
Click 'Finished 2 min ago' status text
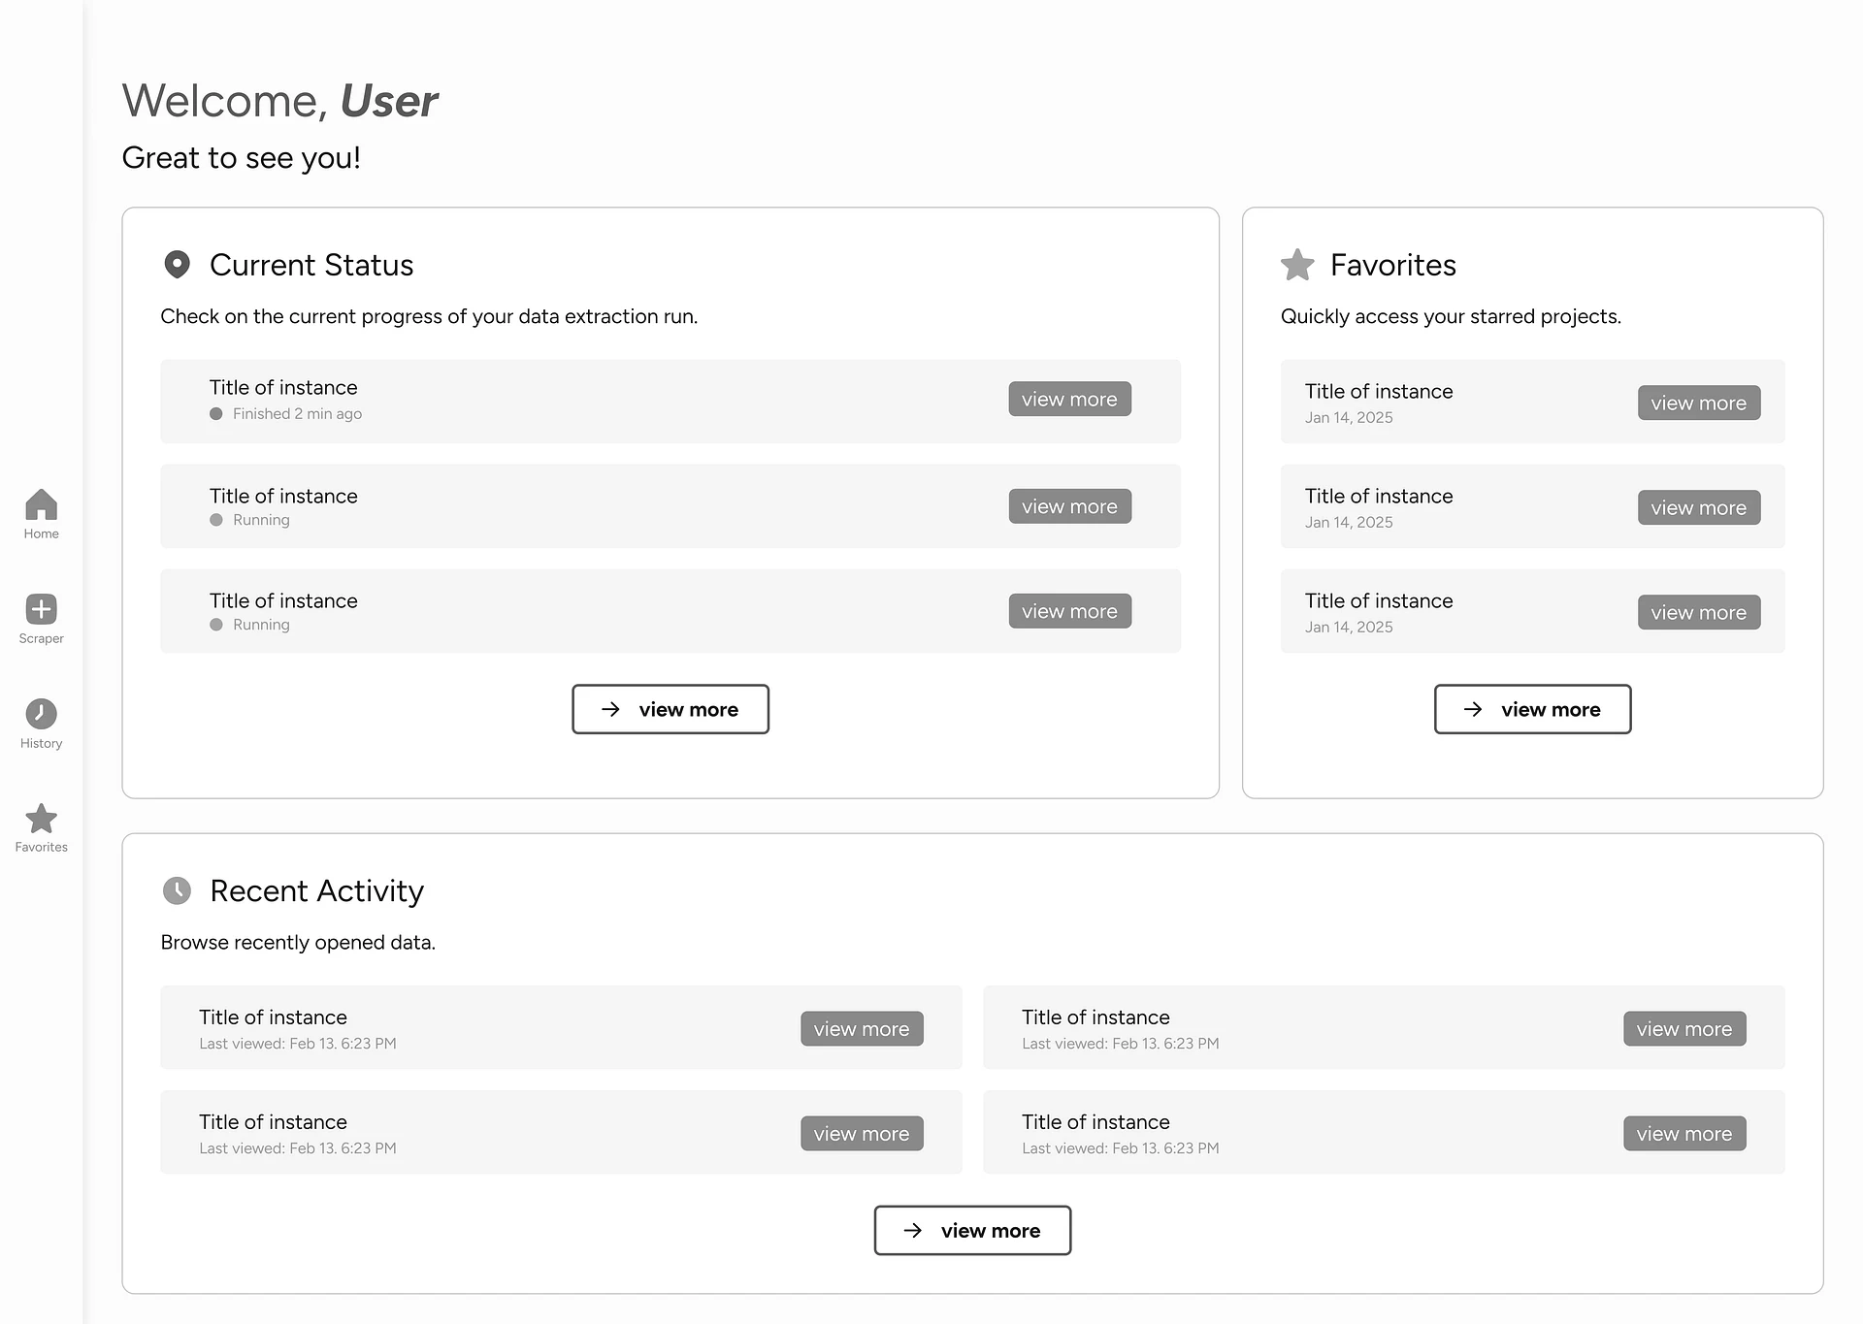pyautogui.click(x=297, y=414)
